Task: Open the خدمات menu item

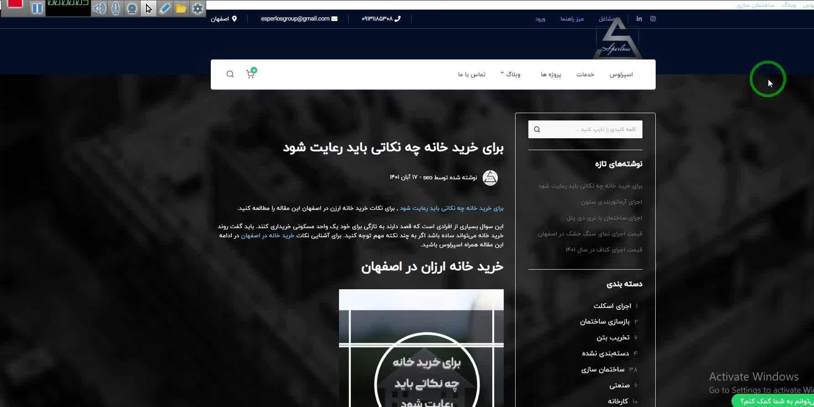Action: pyautogui.click(x=585, y=74)
